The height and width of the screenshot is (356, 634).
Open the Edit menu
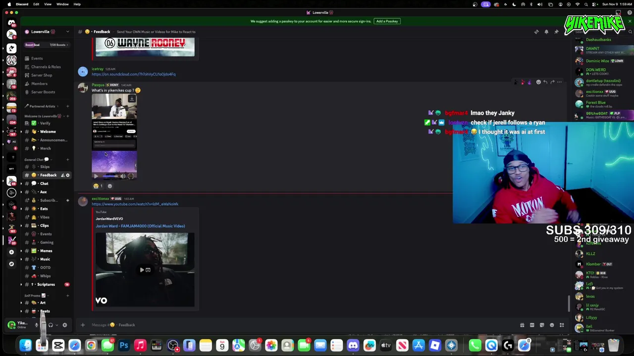click(x=36, y=4)
